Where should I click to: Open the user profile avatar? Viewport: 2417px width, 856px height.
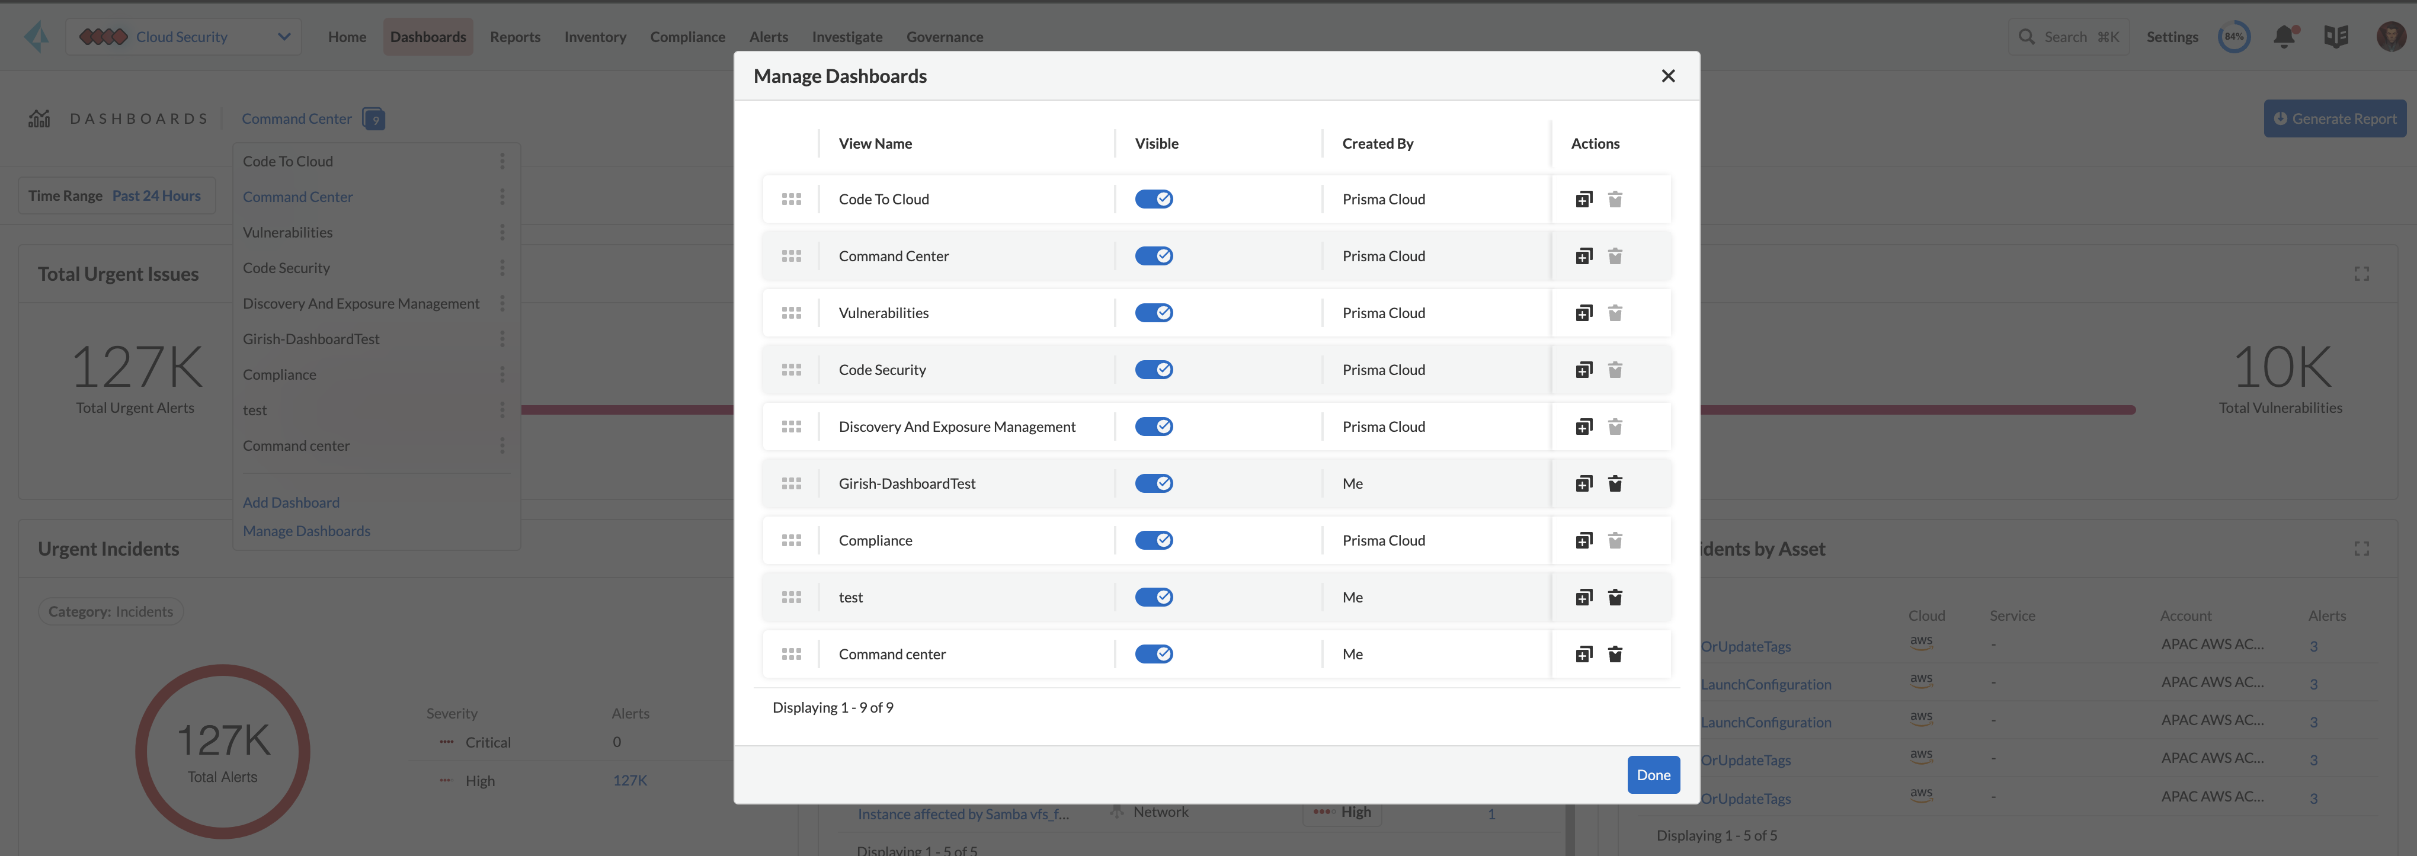click(2390, 37)
